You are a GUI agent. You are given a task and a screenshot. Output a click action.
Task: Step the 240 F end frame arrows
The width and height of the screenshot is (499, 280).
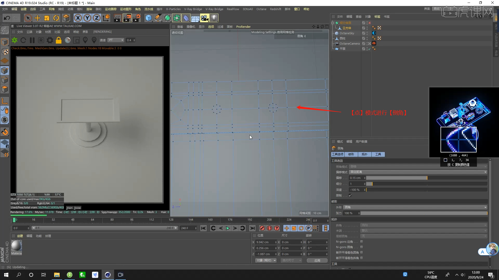[196, 228]
